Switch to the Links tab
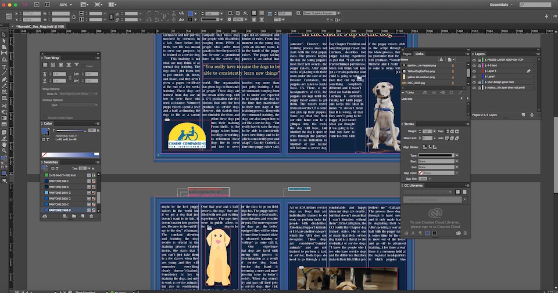Screen dimensions: 558x293 point(420,54)
